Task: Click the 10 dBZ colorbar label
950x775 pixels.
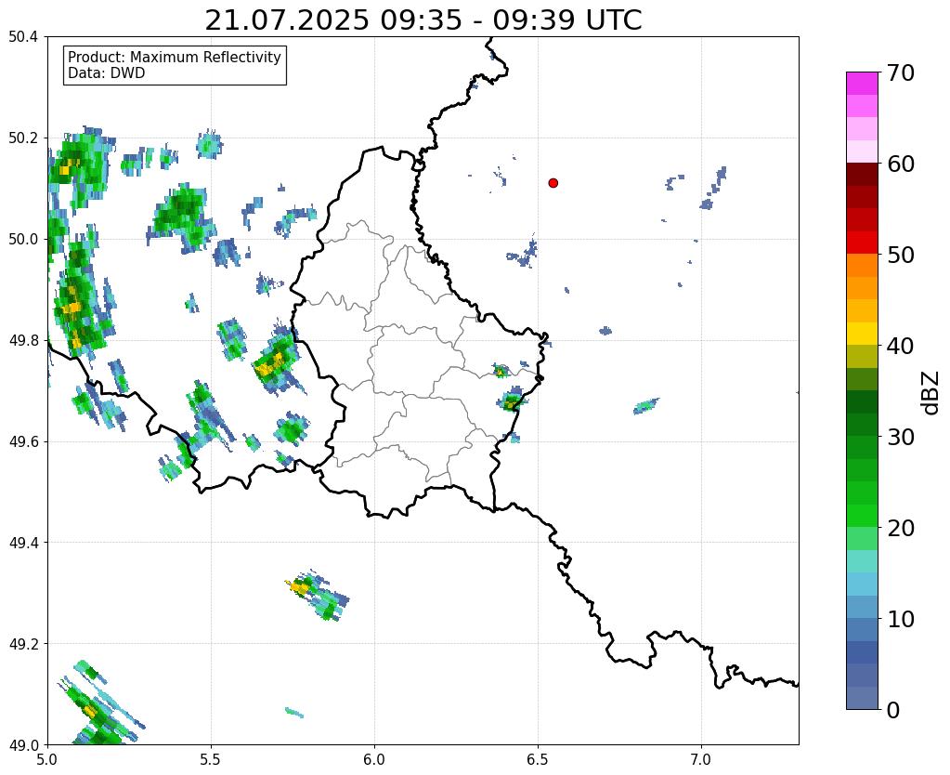Action: point(900,619)
